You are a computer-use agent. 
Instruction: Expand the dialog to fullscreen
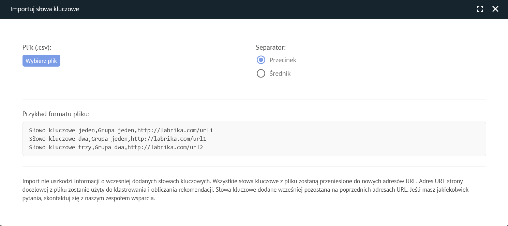coord(480,9)
